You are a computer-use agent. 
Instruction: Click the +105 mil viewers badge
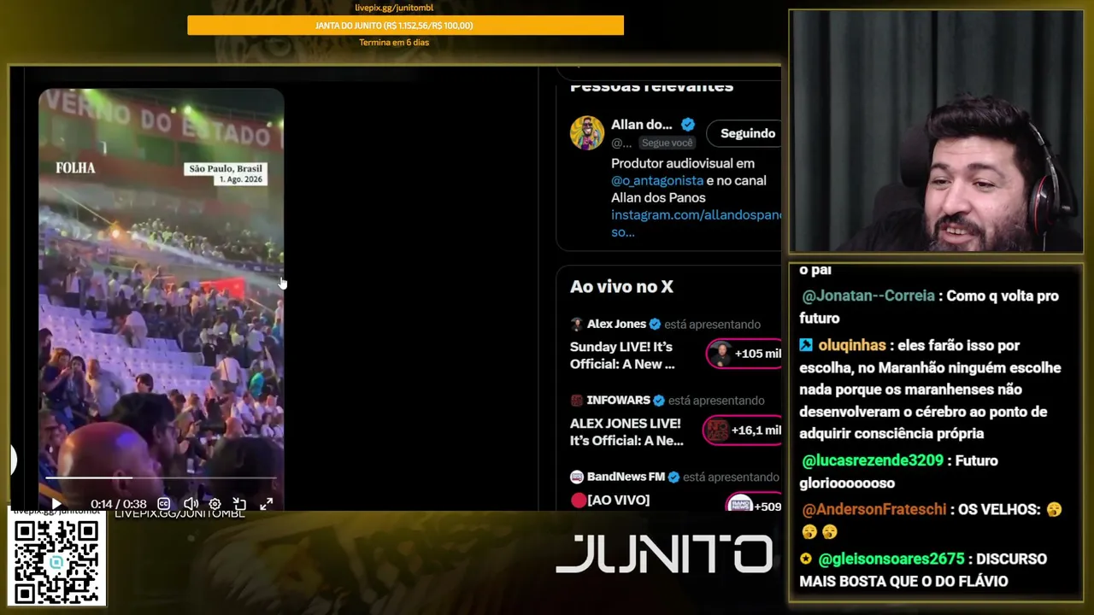click(x=744, y=354)
